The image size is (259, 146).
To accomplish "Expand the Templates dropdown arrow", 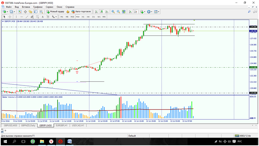I will tap(159, 12).
